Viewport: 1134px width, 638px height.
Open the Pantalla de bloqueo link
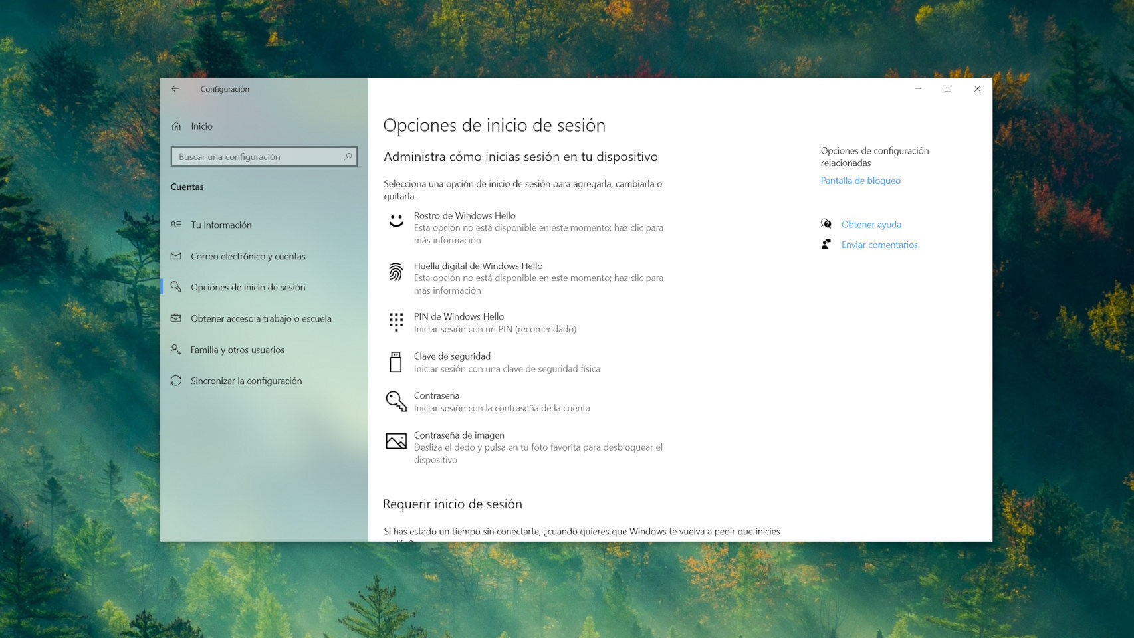[x=861, y=180]
